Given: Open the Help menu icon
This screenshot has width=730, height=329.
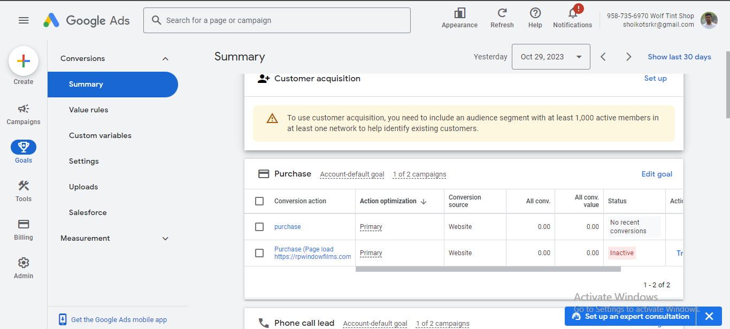Looking at the screenshot, I should coord(535,13).
